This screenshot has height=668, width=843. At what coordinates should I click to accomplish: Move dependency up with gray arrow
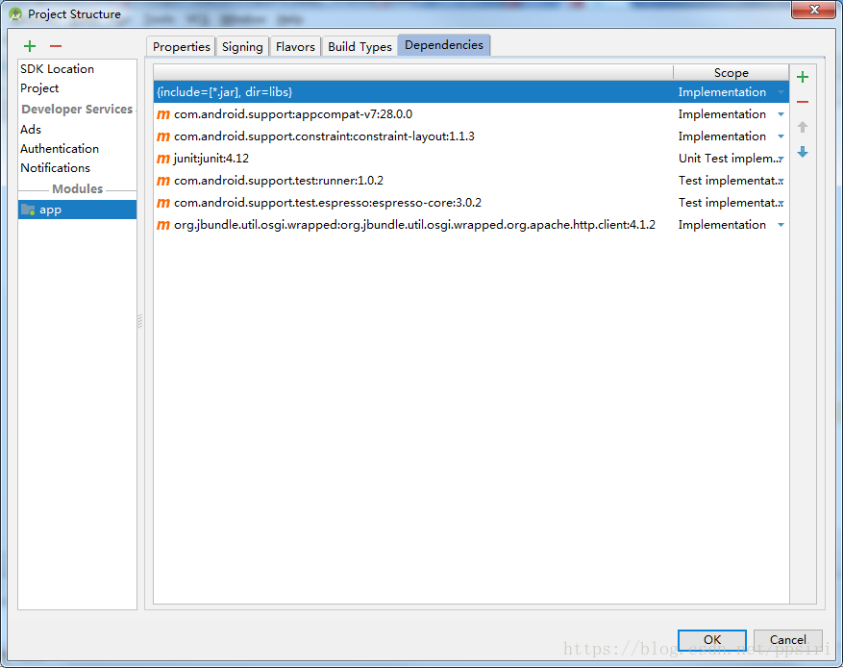802,127
